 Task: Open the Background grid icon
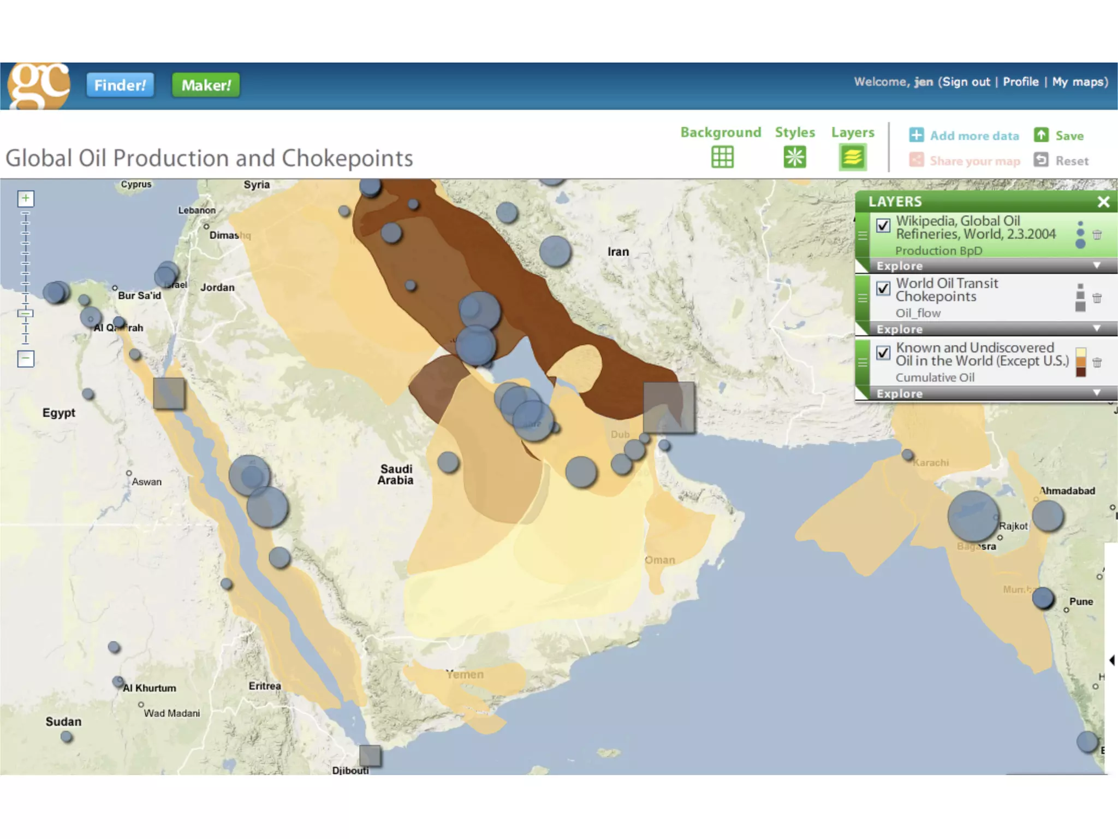tap(722, 157)
